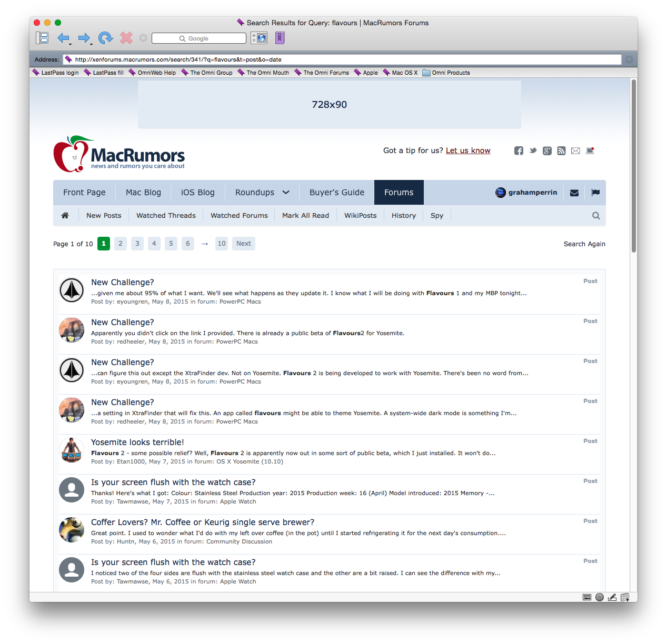
Task: Open alerts via the flag icon
Action: pyautogui.click(x=595, y=193)
